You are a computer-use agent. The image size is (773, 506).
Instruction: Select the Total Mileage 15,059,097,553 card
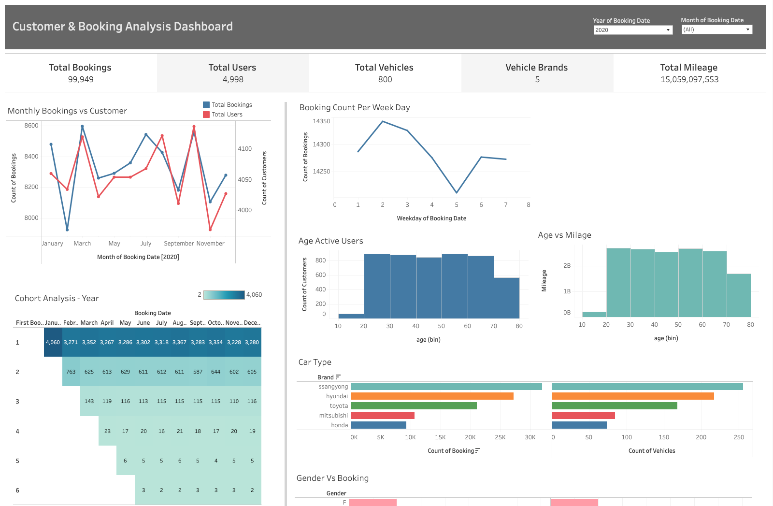click(x=690, y=73)
